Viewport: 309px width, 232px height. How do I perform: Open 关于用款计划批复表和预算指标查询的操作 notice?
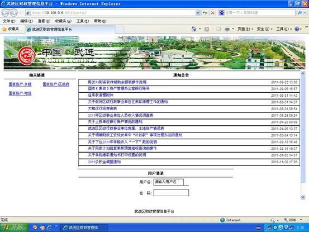click(x=122, y=149)
